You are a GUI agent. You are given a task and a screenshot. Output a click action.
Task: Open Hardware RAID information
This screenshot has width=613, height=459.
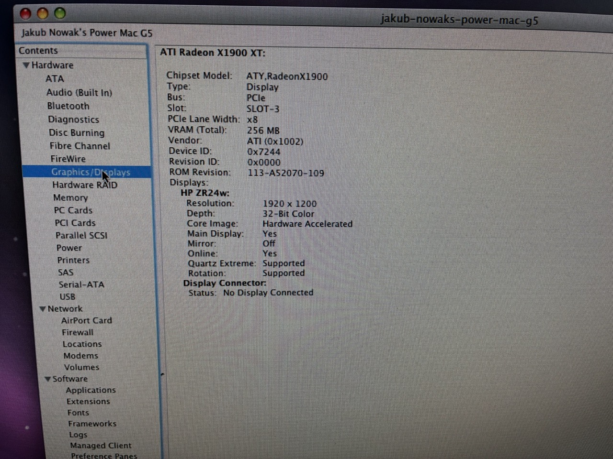coord(85,185)
